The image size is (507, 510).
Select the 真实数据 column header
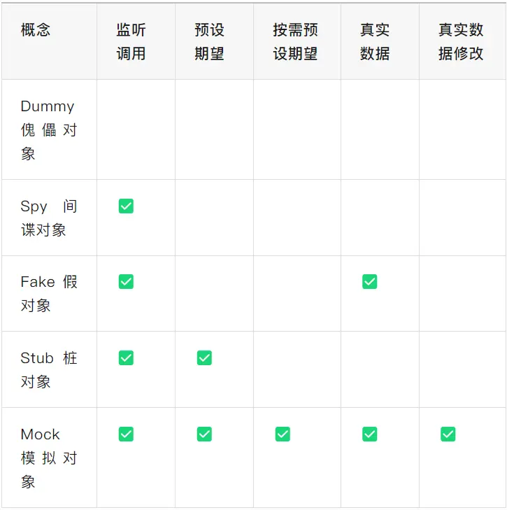point(375,42)
